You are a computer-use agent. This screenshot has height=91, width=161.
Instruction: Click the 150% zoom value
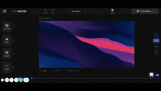(45, 71)
